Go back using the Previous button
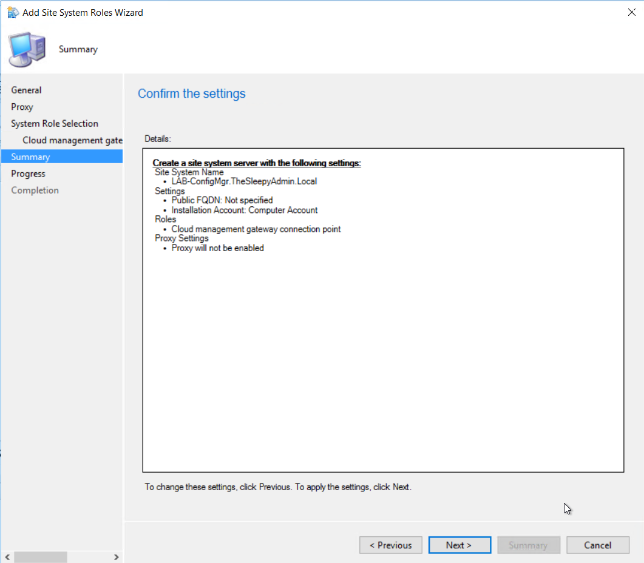The image size is (644, 563). coord(390,545)
